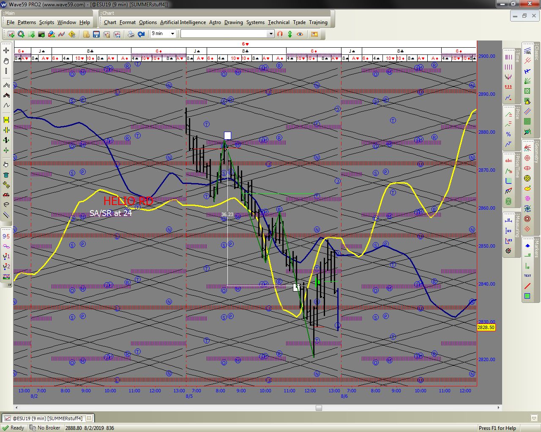Select the hand pan tool
Image resolution: width=541 pixels, height=432 pixels.
[6, 61]
